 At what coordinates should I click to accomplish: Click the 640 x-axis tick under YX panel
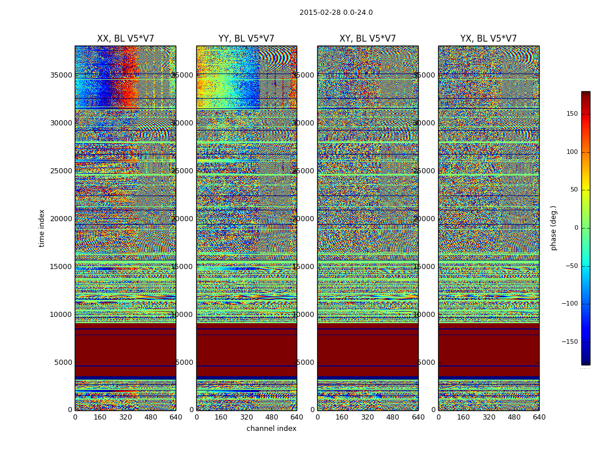coord(539,417)
